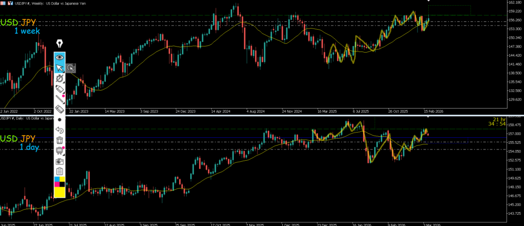Expand the whiteboard screen tool options
The height and width of the screenshot is (226, 524).
click(59, 150)
